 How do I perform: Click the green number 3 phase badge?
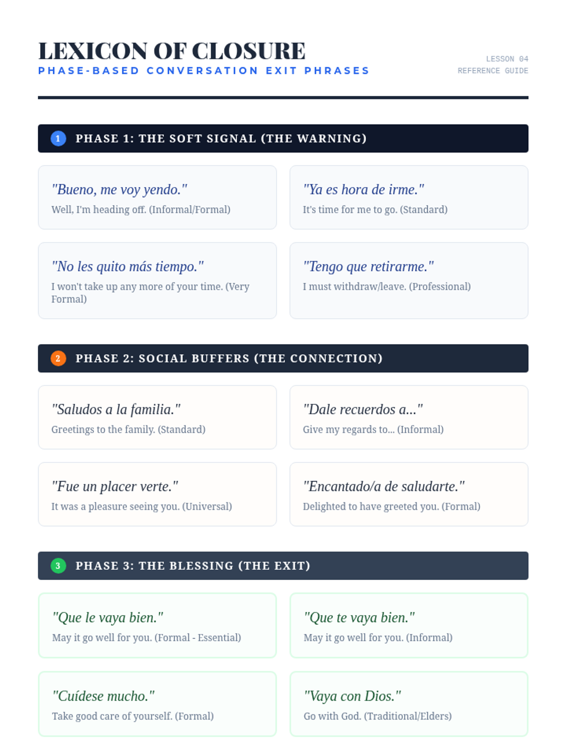tap(58, 566)
